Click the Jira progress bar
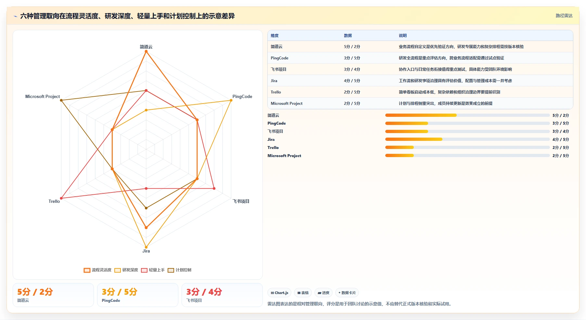 pyautogui.click(x=467, y=140)
